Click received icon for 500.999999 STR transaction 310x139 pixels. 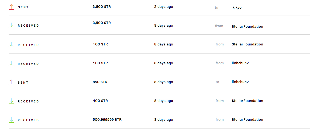click(x=11, y=120)
